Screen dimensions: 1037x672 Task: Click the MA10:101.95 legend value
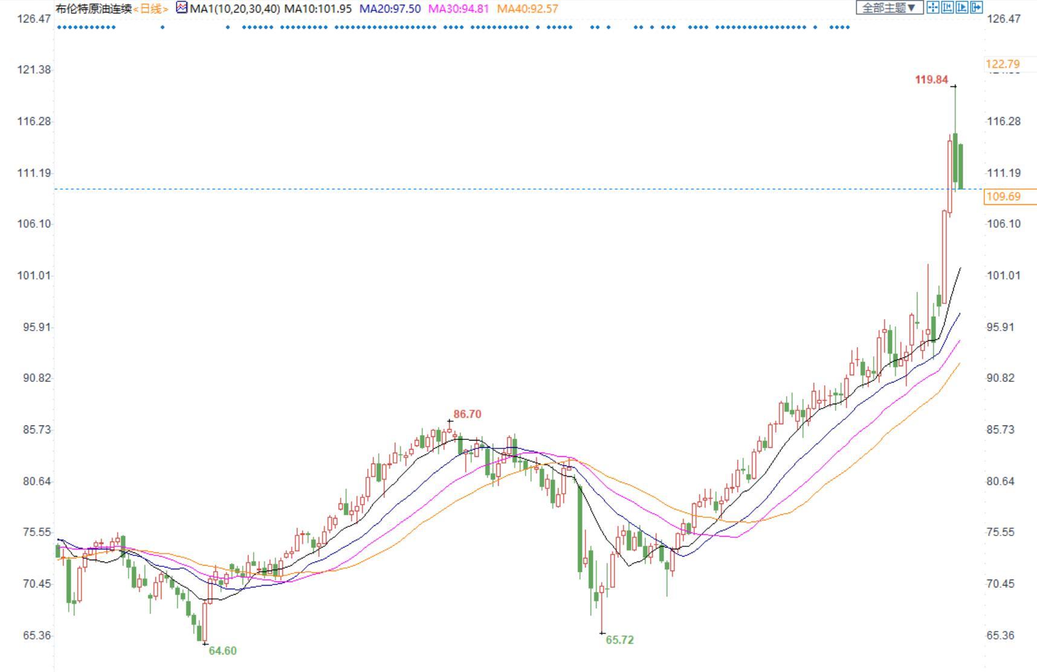[x=318, y=9]
